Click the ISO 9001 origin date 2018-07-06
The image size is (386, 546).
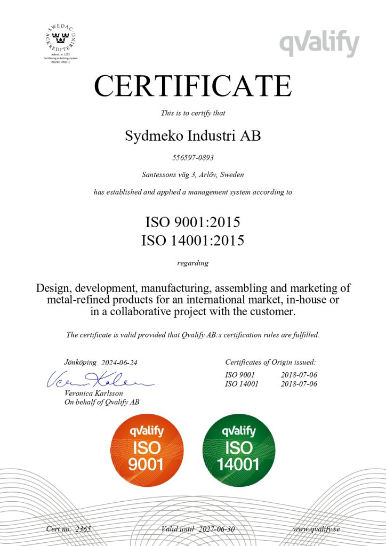299,375
